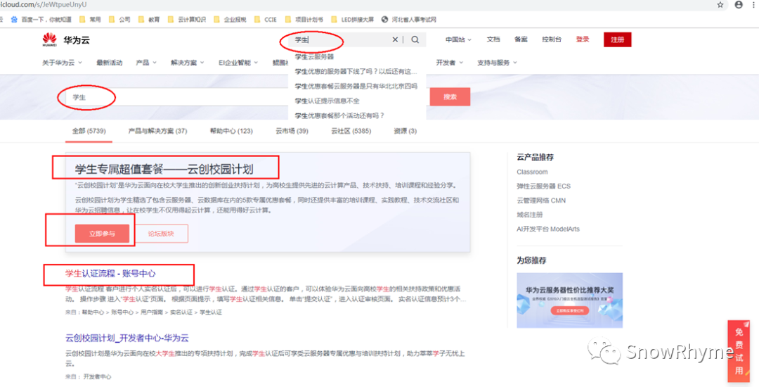Click the 登录 login link
Viewport: 759px width, 387px height.
coord(583,39)
